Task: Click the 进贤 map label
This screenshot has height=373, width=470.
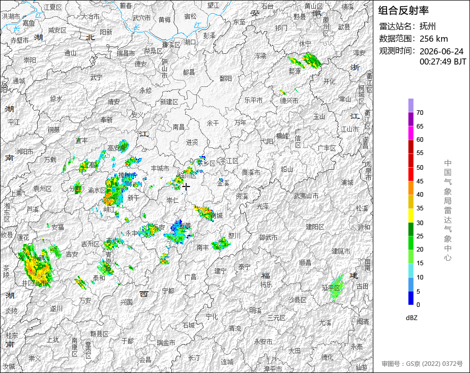Action: pyautogui.click(x=192, y=142)
